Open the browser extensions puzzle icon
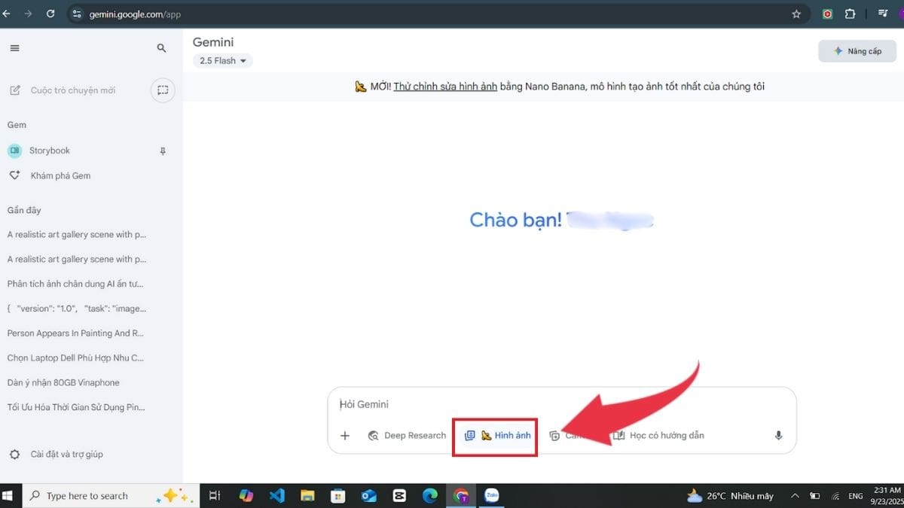Screen dimensions: 904x508 (850, 14)
